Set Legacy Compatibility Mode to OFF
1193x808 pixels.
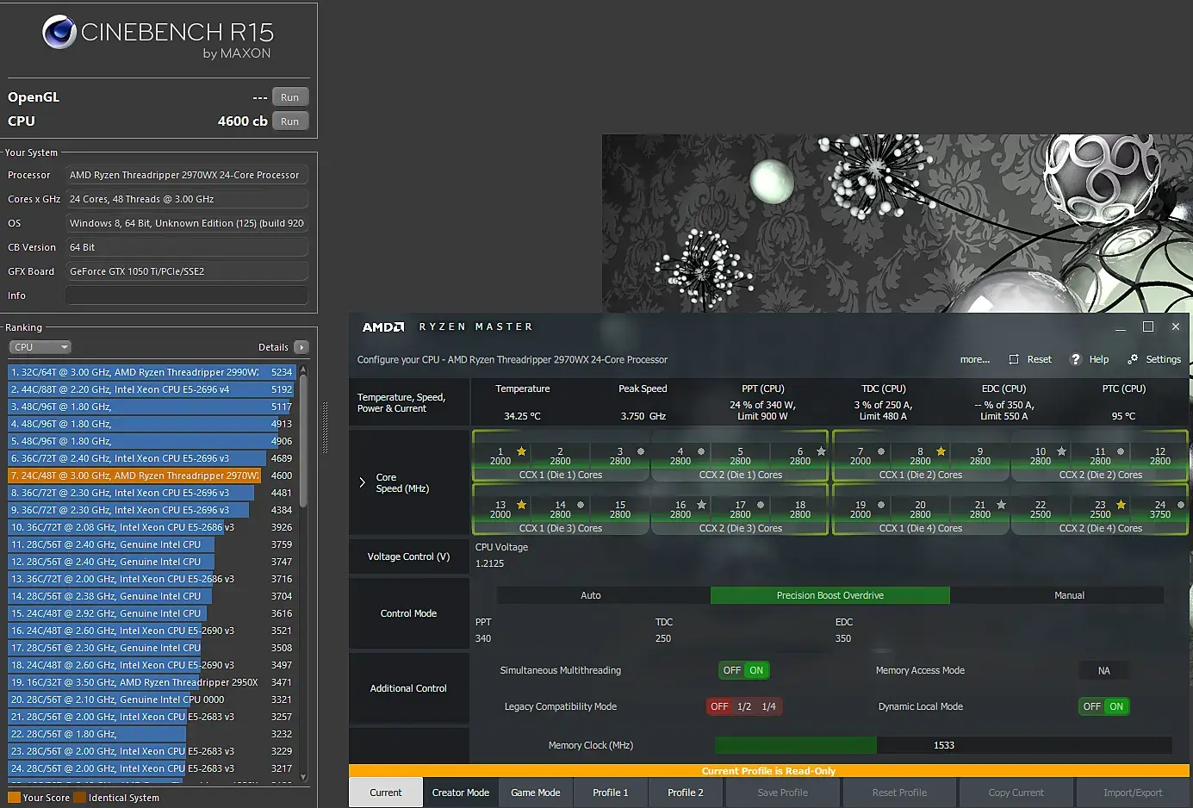(719, 706)
